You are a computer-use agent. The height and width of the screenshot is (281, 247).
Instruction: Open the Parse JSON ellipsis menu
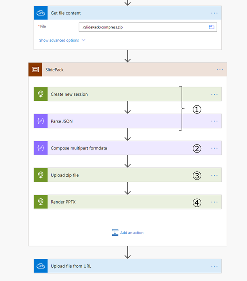coord(214,121)
